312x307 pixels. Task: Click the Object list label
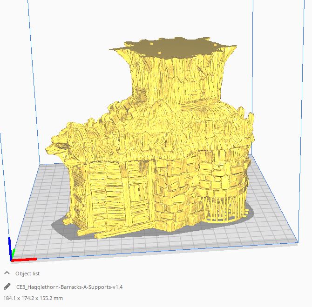click(x=27, y=274)
